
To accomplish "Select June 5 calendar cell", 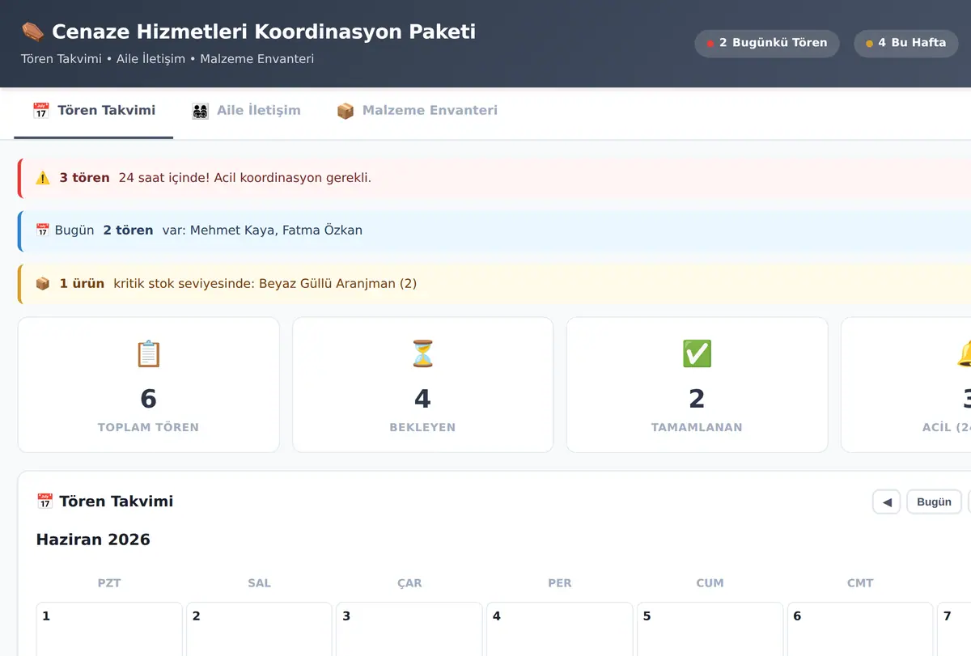I will (710, 629).
